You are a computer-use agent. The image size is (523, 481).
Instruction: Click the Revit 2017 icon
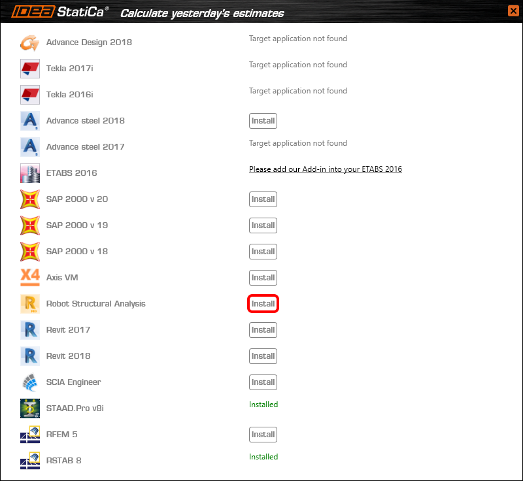tap(29, 330)
